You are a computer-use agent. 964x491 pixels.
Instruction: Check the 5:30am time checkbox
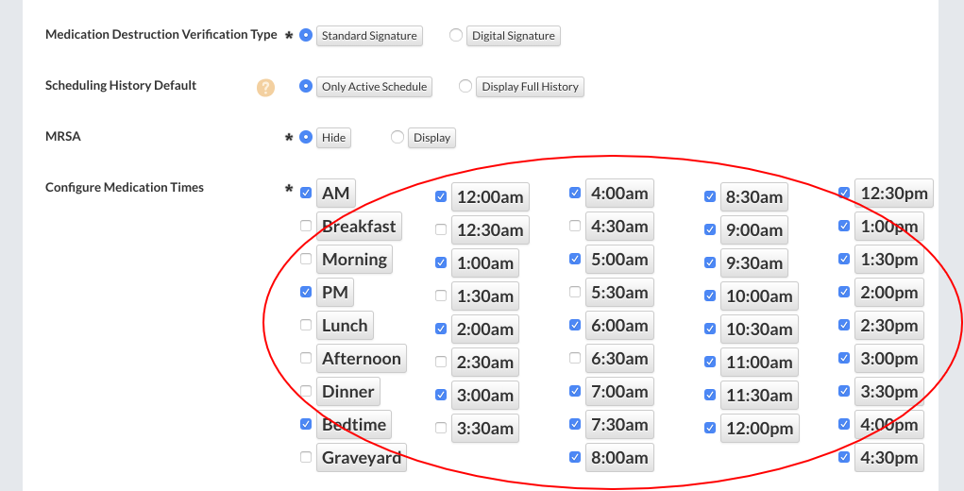(575, 292)
